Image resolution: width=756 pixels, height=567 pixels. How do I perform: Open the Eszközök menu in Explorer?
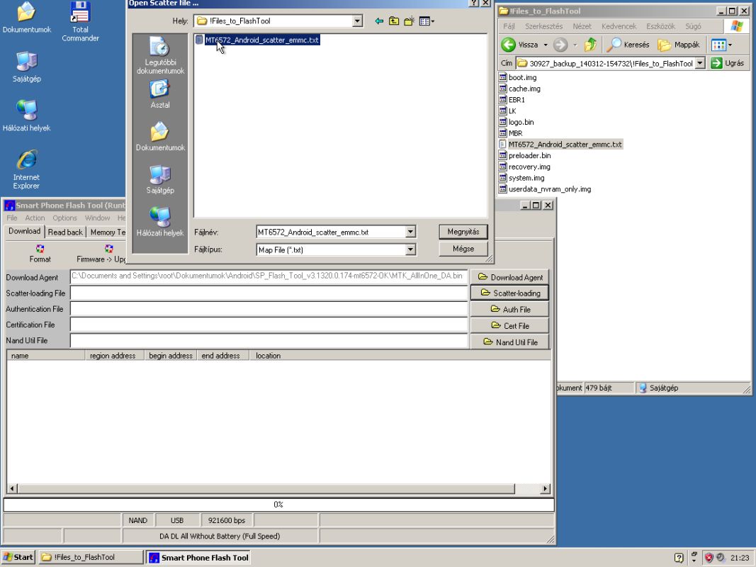[x=660, y=26]
